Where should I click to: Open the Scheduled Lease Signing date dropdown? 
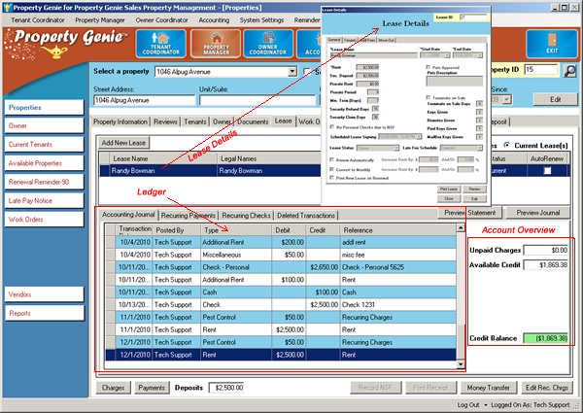point(419,137)
